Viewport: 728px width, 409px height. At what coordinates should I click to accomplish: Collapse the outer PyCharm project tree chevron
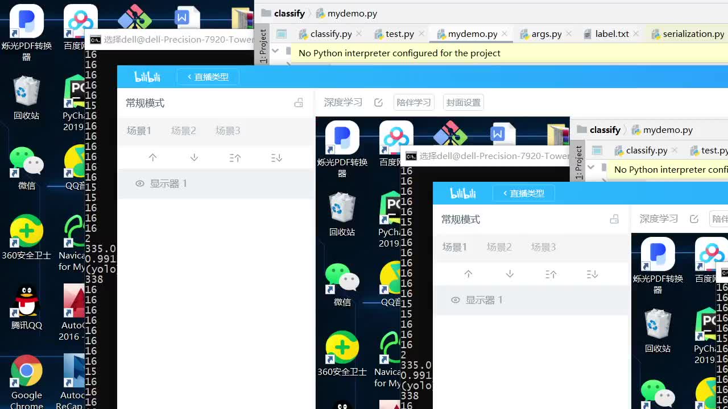(x=275, y=51)
